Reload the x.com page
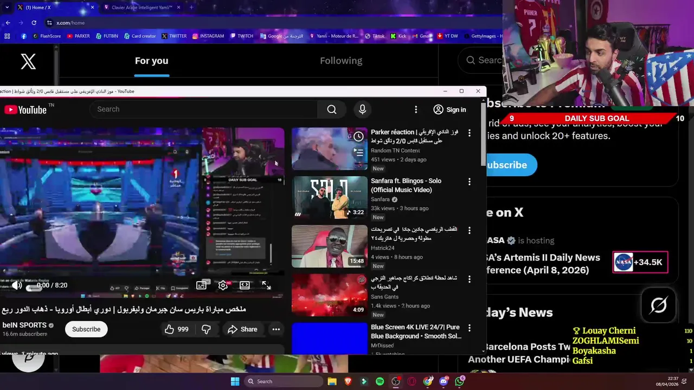Image resolution: width=694 pixels, height=390 pixels. pyautogui.click(x=34, y=23)
